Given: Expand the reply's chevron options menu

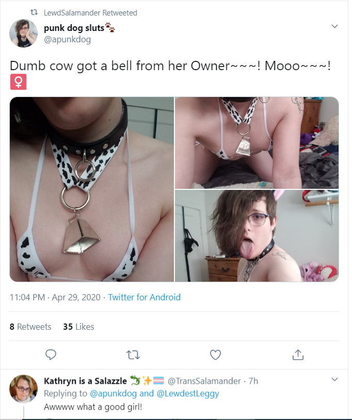Looking at the screenshot, I should (x=334, y=379).
